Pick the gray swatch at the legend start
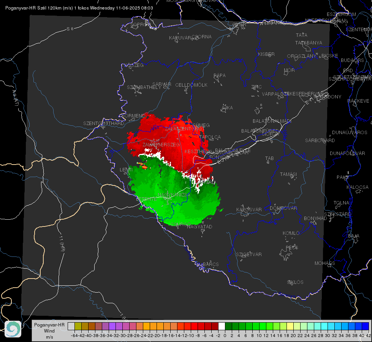Viewport: 372px width, 342px height. point(71,326)
